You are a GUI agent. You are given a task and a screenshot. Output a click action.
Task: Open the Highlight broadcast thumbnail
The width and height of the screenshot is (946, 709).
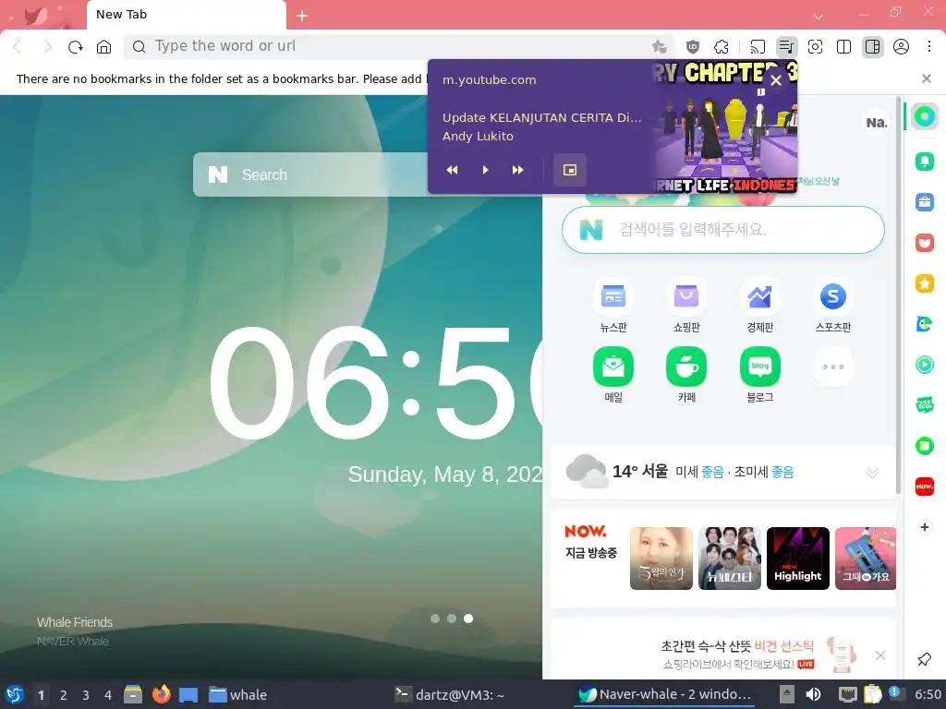click(797, 559)
